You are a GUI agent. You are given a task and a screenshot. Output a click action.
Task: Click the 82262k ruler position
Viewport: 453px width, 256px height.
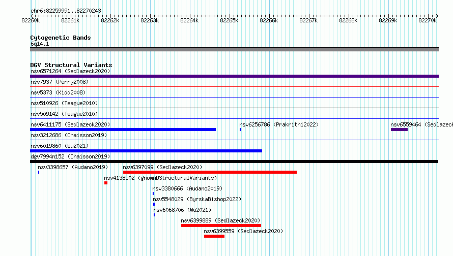(110, 20)
